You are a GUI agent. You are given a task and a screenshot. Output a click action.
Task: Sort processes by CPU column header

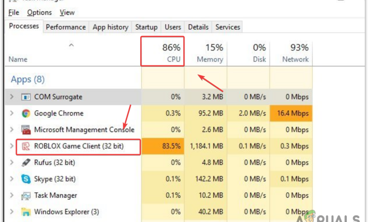[x=163, y=52]
